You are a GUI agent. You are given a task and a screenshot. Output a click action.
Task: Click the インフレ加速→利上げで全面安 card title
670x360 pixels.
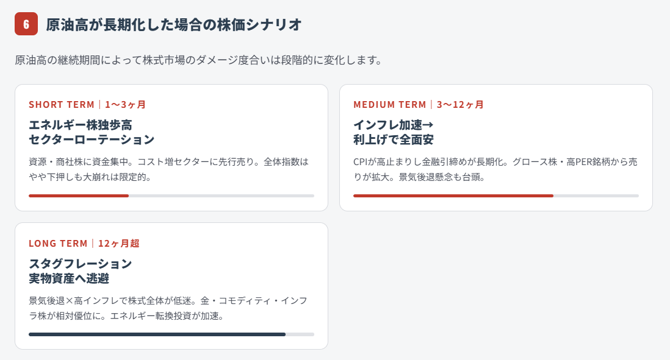coord(394,132)
